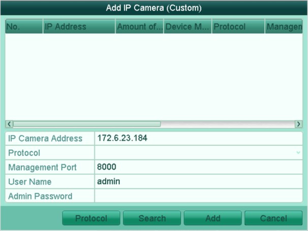Click the Protocol button at the bottom
Image resolution: width=308 pixels, height=231 pixels.
(x=91, y=218)
